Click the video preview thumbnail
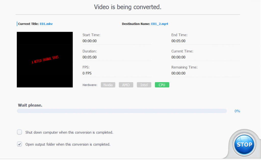The width and height of the screenshot is (261, 160). [x=45, y=60]
